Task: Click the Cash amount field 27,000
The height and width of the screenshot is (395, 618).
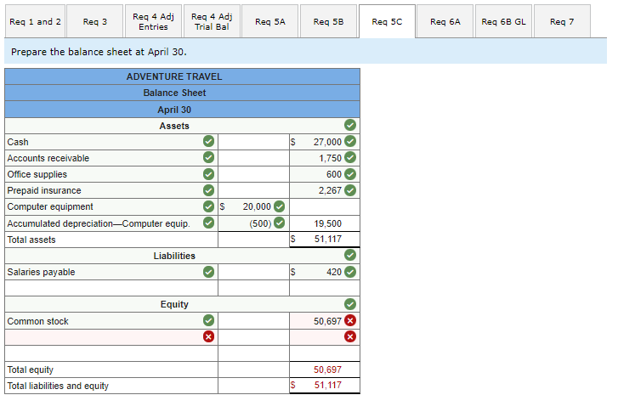Action: (x=325, y=142)
